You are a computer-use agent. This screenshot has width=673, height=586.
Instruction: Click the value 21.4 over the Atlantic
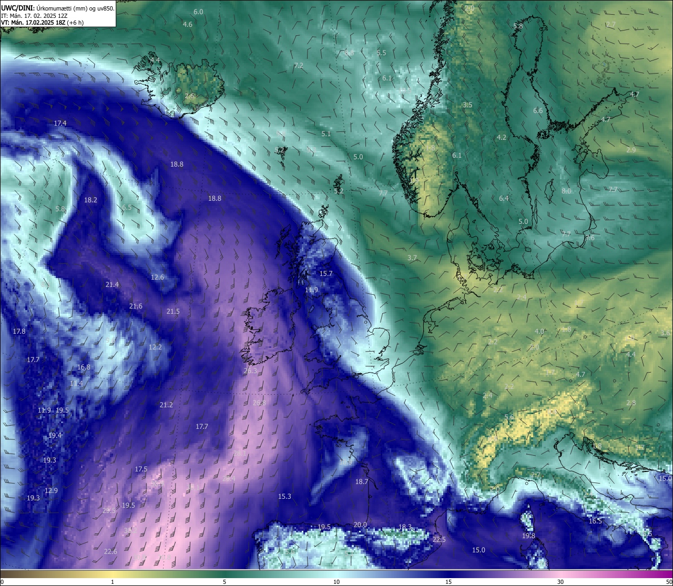point(112,285)
